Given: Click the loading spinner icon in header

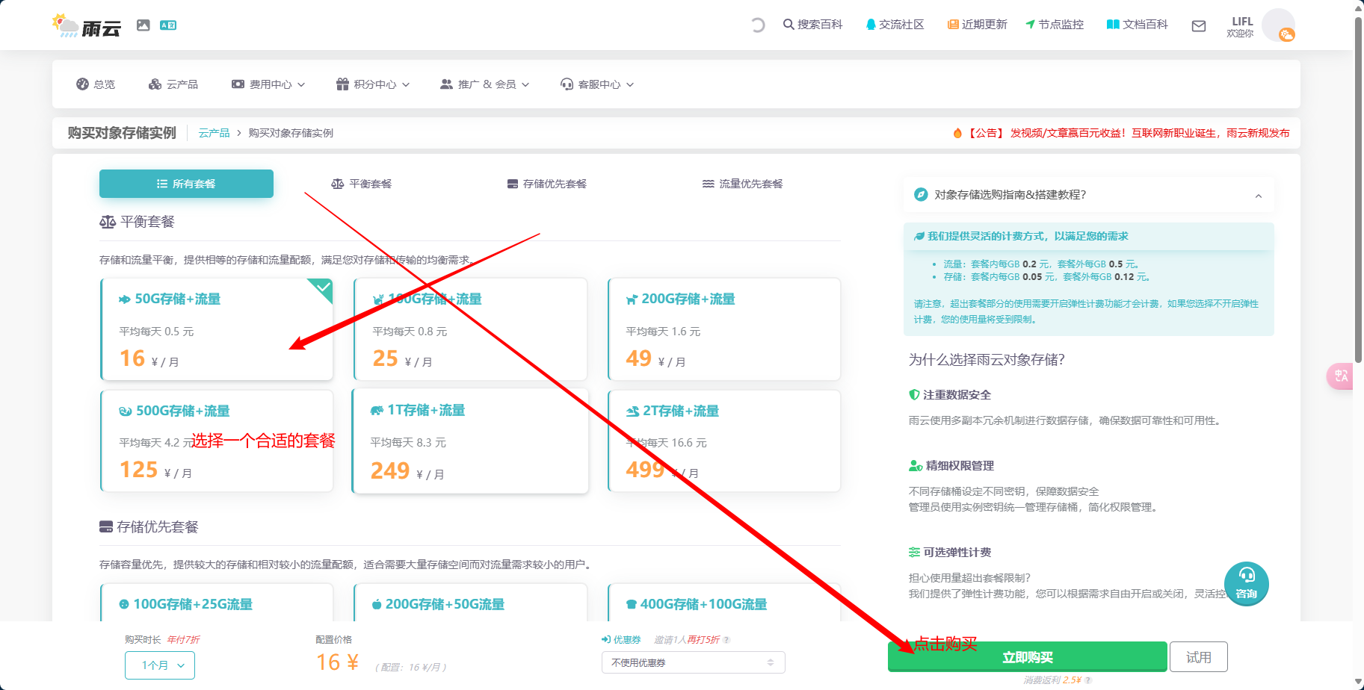Looking at the screenshot, I should [758, 25].
